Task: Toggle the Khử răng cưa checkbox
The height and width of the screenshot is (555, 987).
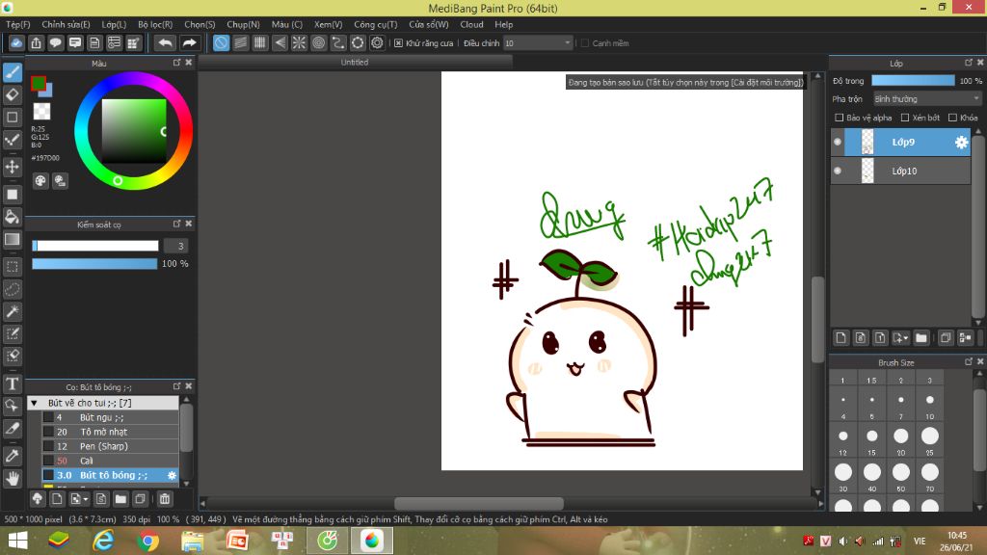Action: pyautogui.click(x=398, y=43)
